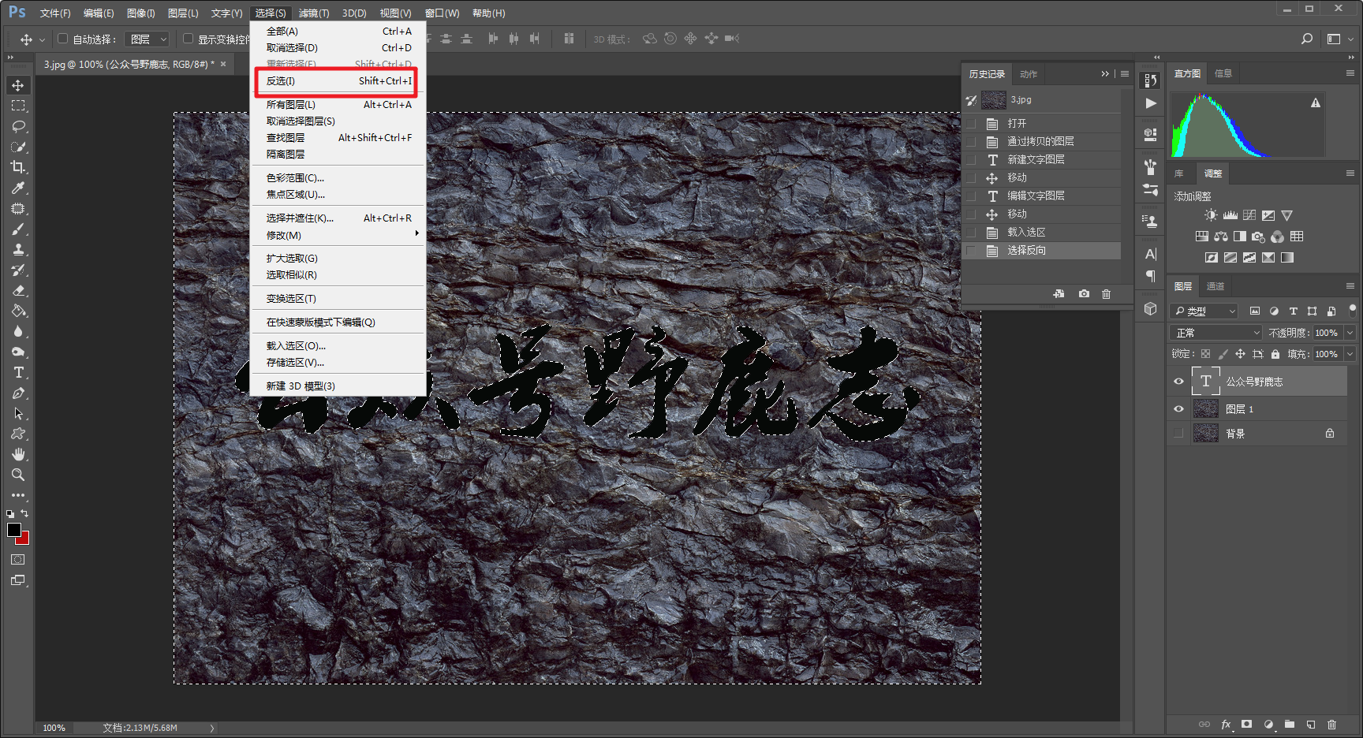The height and width of the screenshot is (738, 1363).
Task: Click the foreground color swatch
Action: click(14, 530)
